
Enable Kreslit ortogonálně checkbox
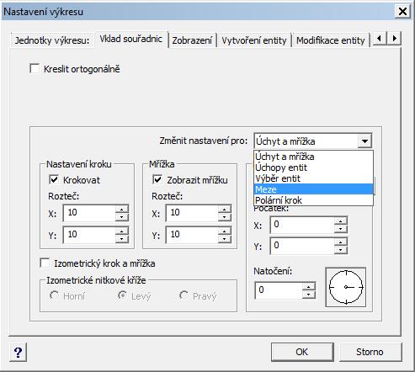[35, 69]
